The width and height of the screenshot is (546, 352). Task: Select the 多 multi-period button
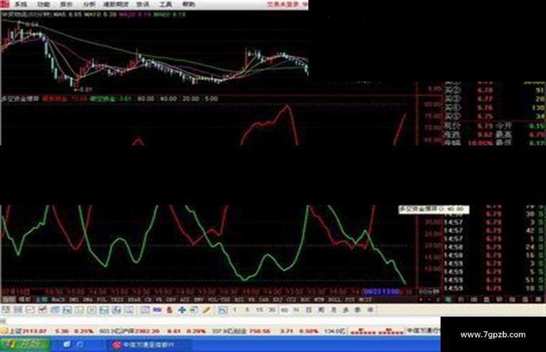click(x=345, y=310)
